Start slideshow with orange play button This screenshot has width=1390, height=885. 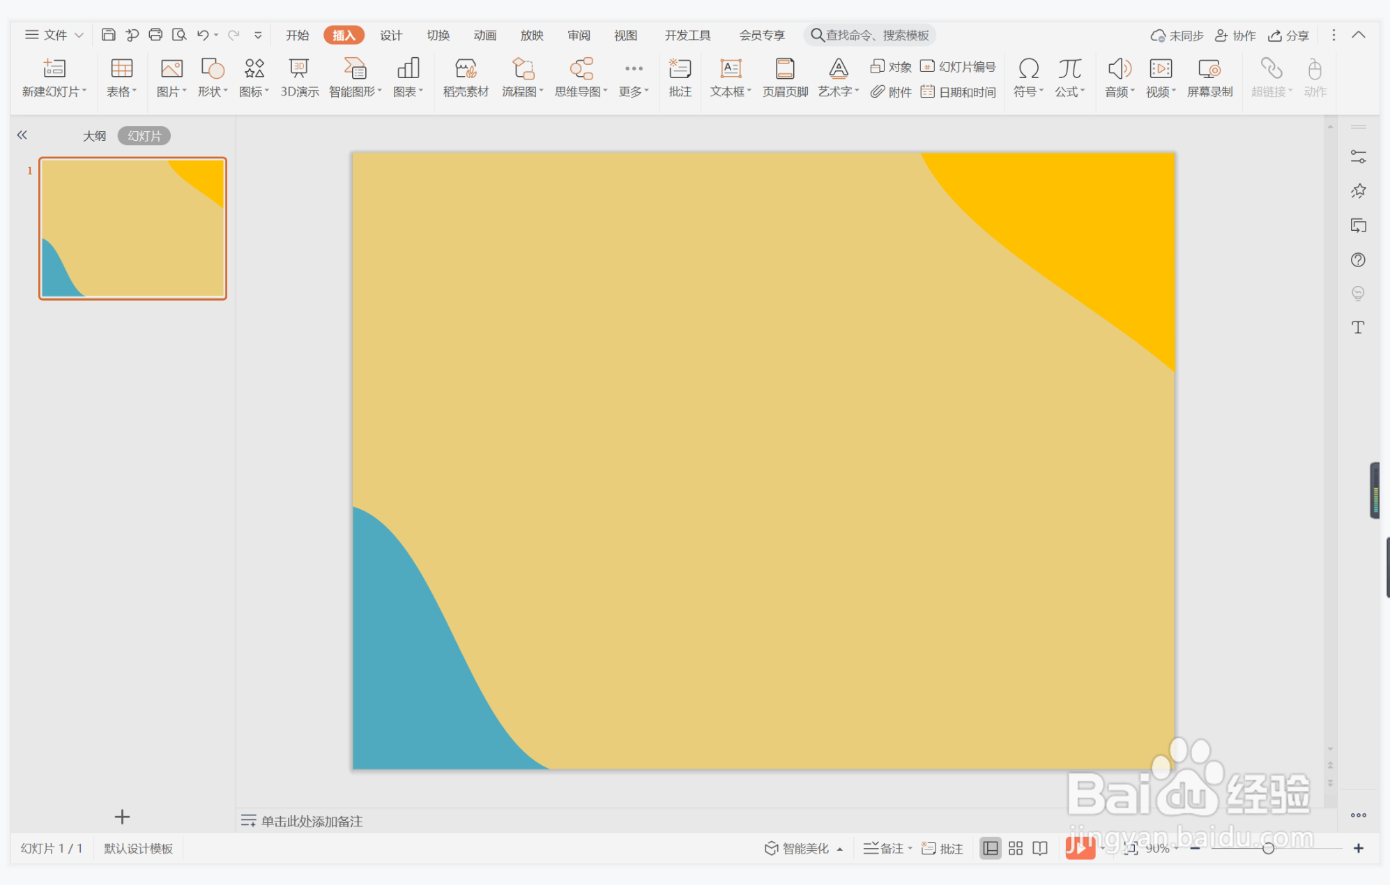[x=1080, y=847]
